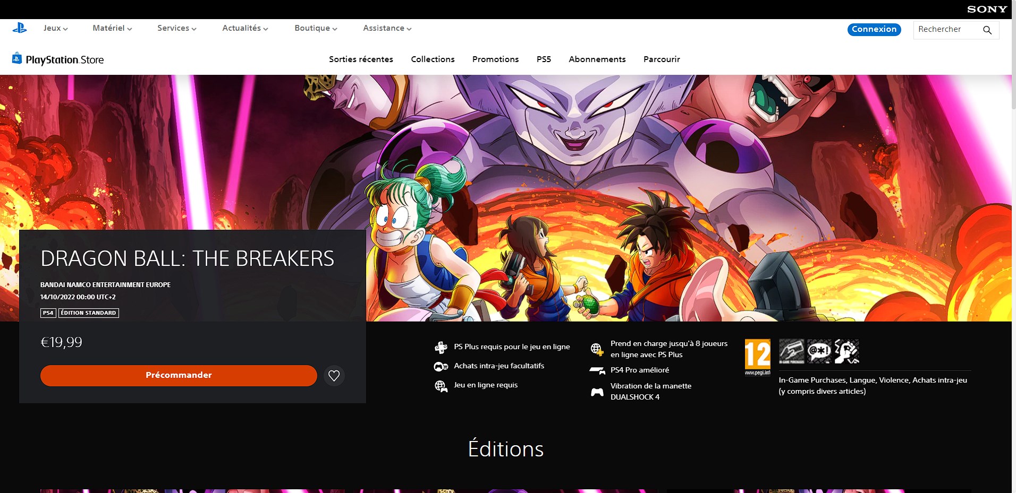Image resolution: width=1016 pixels, height=493 pixels.
Task: Expand the Matériel dropdown menu
Action: pos(112,28)
